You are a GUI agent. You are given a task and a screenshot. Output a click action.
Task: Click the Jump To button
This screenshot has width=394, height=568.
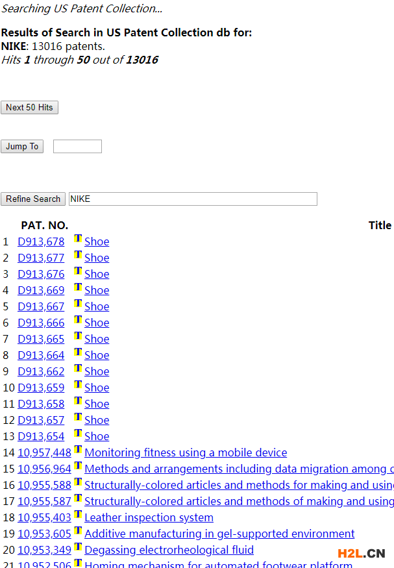(x=22, y=146)
